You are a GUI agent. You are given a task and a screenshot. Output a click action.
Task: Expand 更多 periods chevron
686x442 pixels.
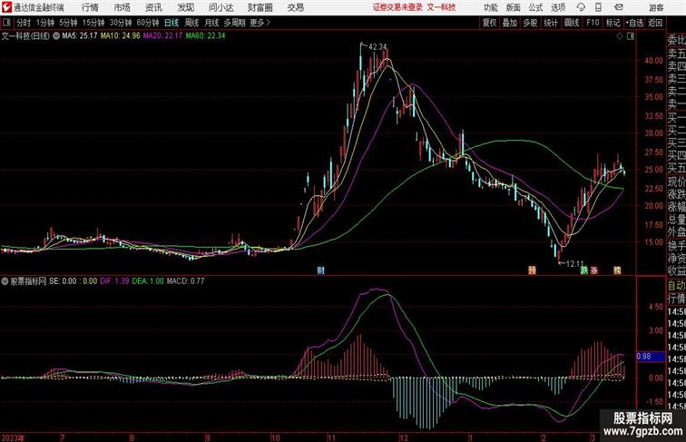pos(260,23)
